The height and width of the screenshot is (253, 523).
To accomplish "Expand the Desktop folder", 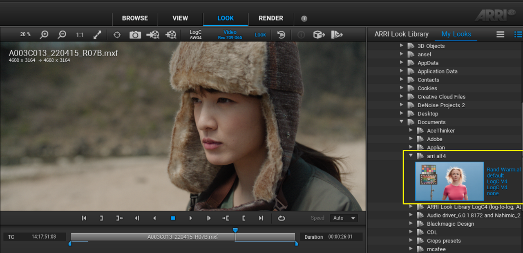I will [402, 113].
